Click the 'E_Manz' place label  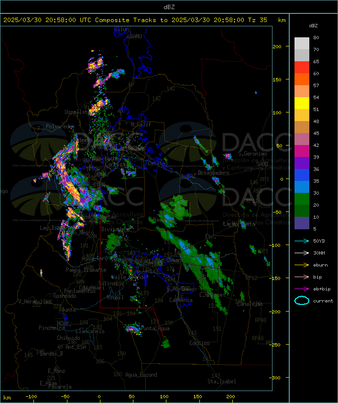(x=56, y=371)
